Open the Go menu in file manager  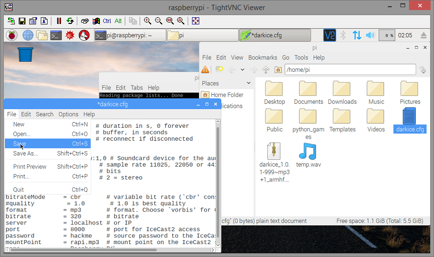[286, 57]
